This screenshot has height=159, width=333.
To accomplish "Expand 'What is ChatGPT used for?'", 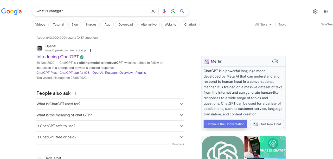I will (x=110, y=104).
